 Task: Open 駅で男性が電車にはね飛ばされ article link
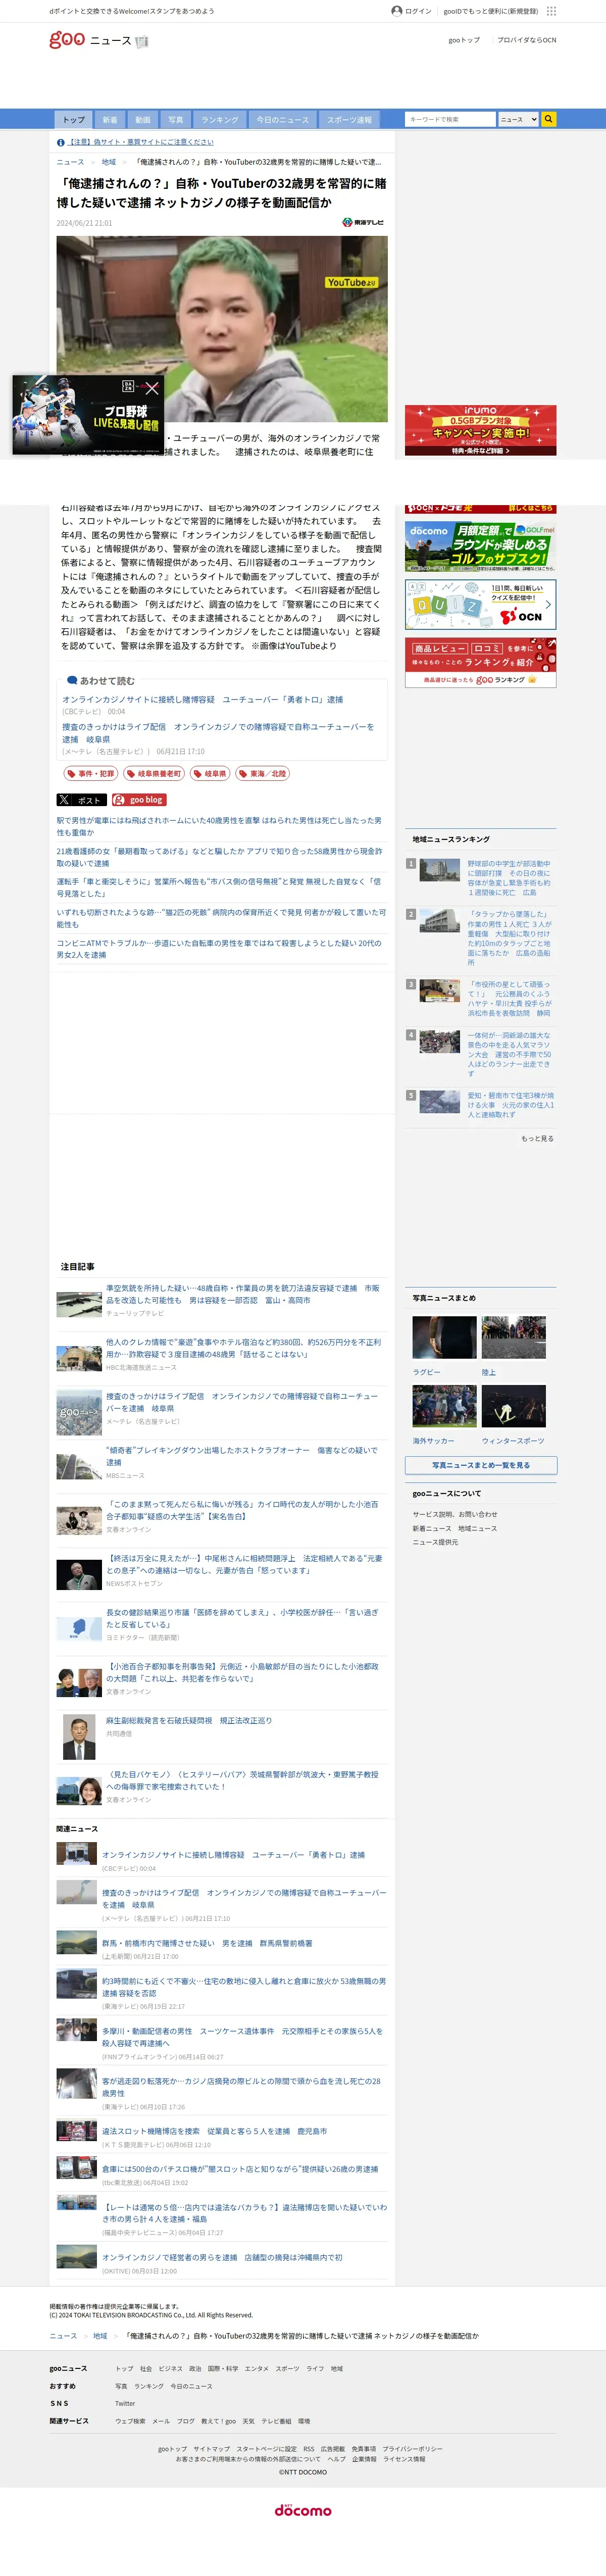click(219, 826)
